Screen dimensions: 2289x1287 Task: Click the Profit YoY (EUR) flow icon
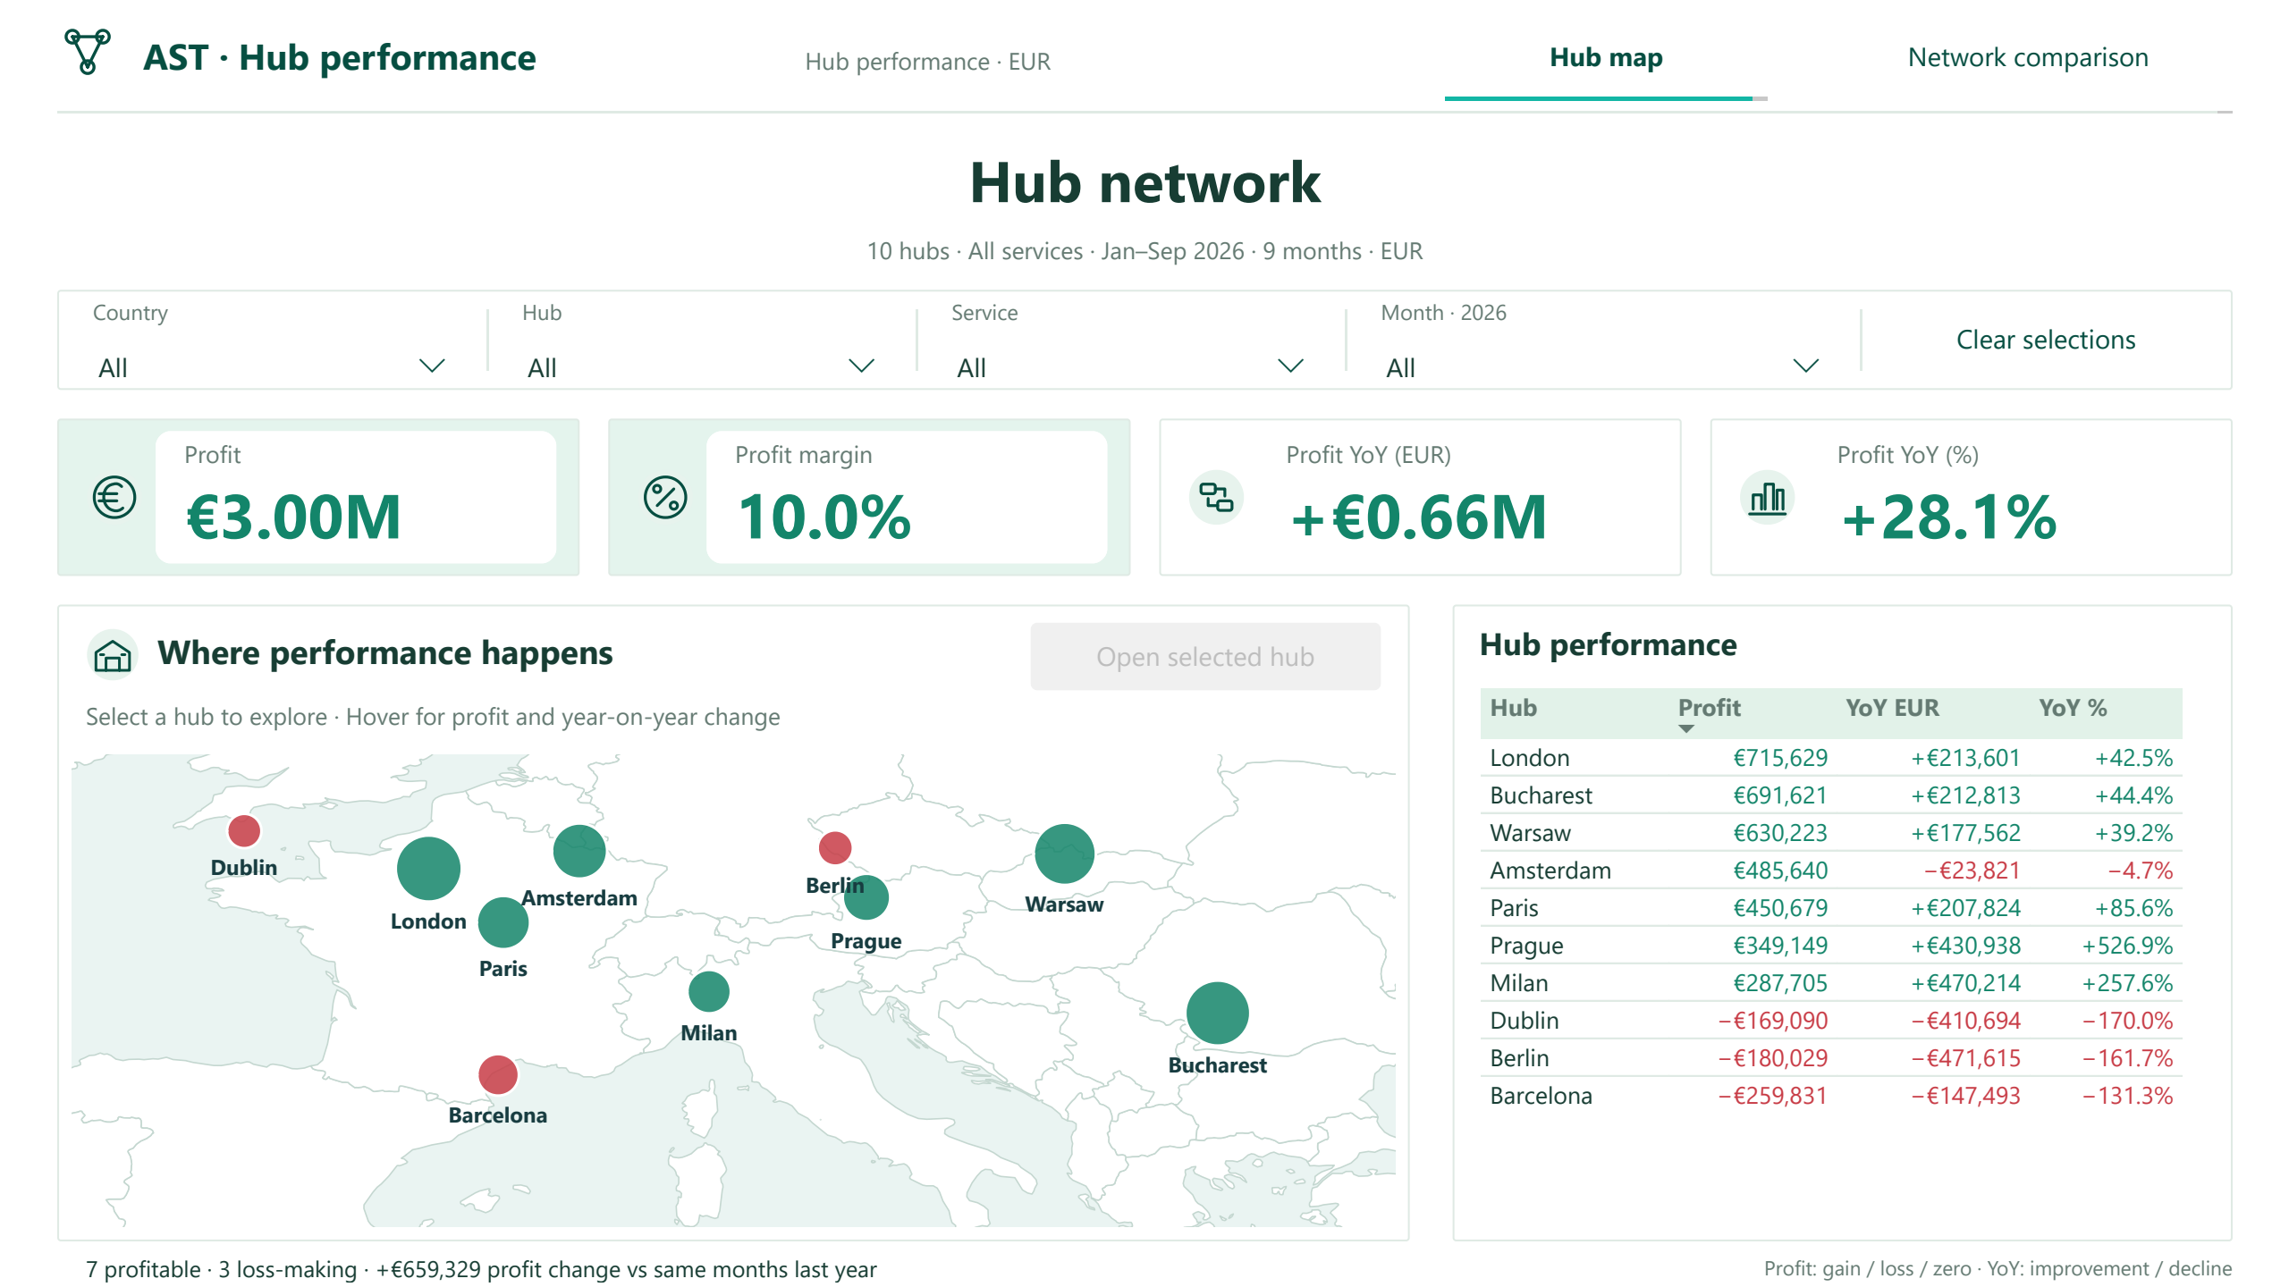[x=1216, y=498]
